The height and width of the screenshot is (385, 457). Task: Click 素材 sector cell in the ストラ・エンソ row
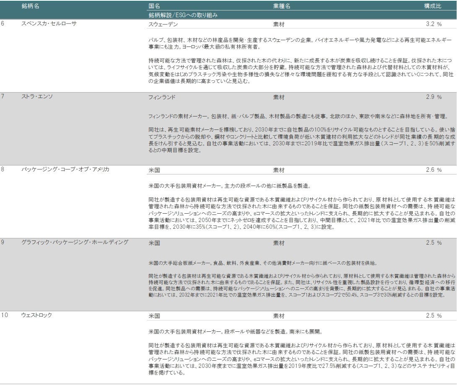(x=278, y=97)
